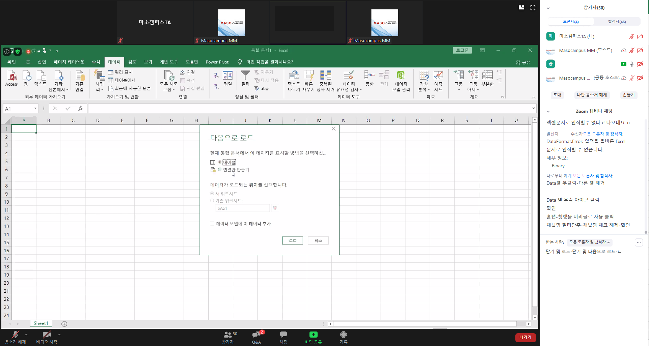649x346 pixels.
Task: Check add data to Data Model box
Action: click(x=212, y=224)
